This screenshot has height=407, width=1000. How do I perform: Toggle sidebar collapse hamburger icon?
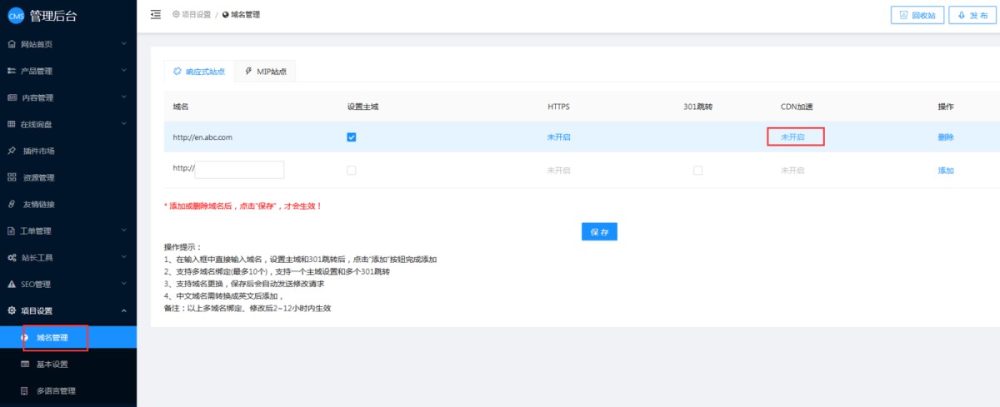click(x=155, y=14)
